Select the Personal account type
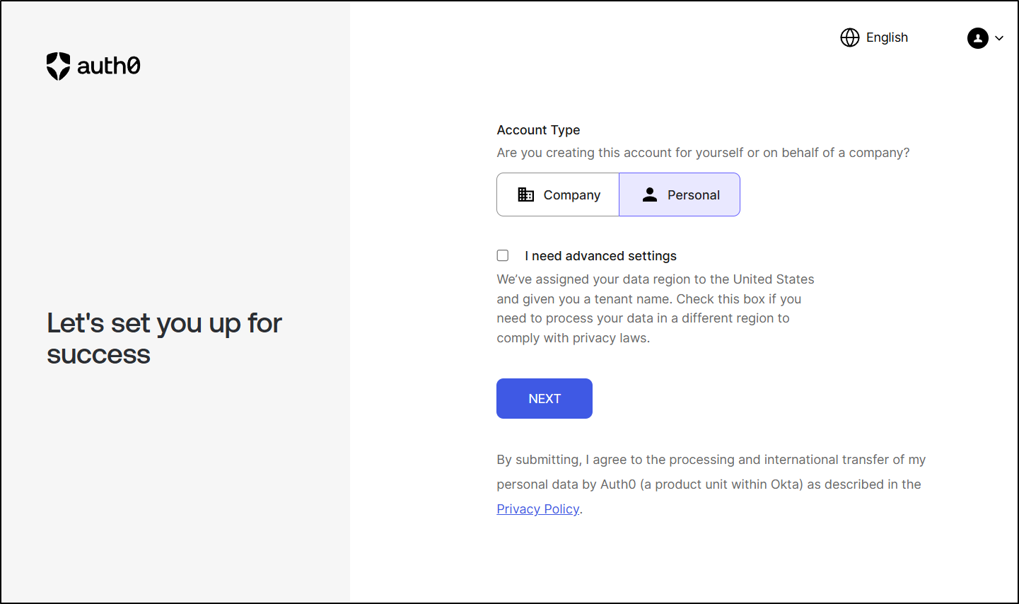The width and height of the screenshot is (1019, 604). click(680, 194)
